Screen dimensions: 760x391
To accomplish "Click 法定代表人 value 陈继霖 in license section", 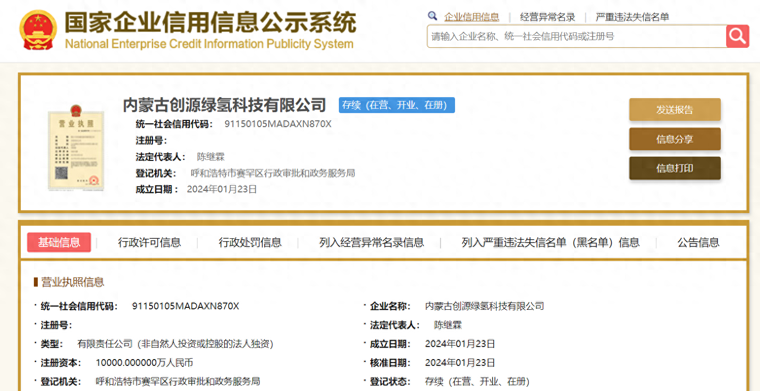I will point(448,325).
